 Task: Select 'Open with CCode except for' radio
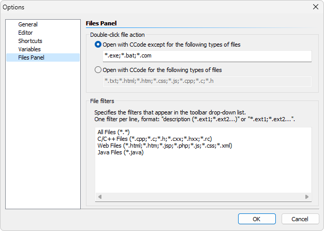pyautogui.click(x=98, y=45)
